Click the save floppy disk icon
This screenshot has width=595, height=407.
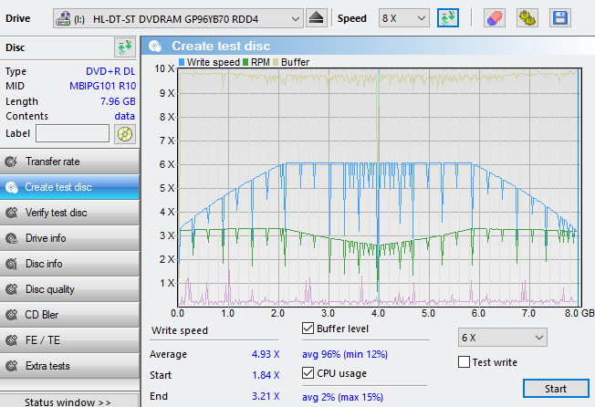coord(559,18)
